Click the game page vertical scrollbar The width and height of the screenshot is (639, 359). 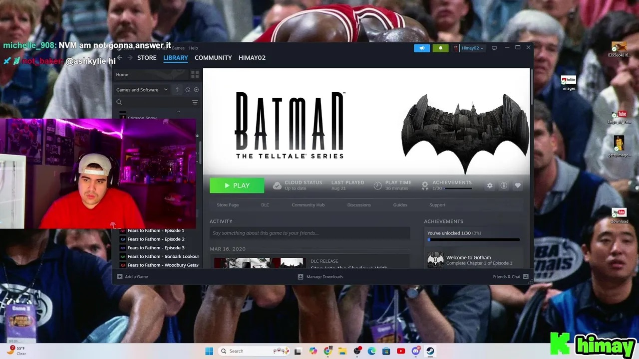(x=531, y=87)
